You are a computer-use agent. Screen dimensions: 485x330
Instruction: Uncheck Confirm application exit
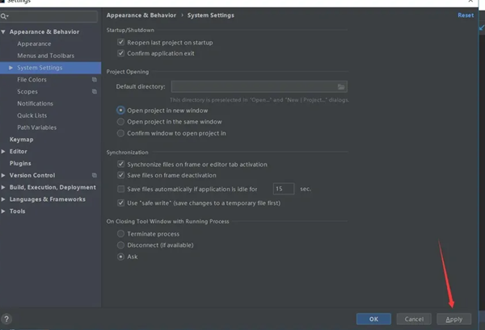(121, 53)
